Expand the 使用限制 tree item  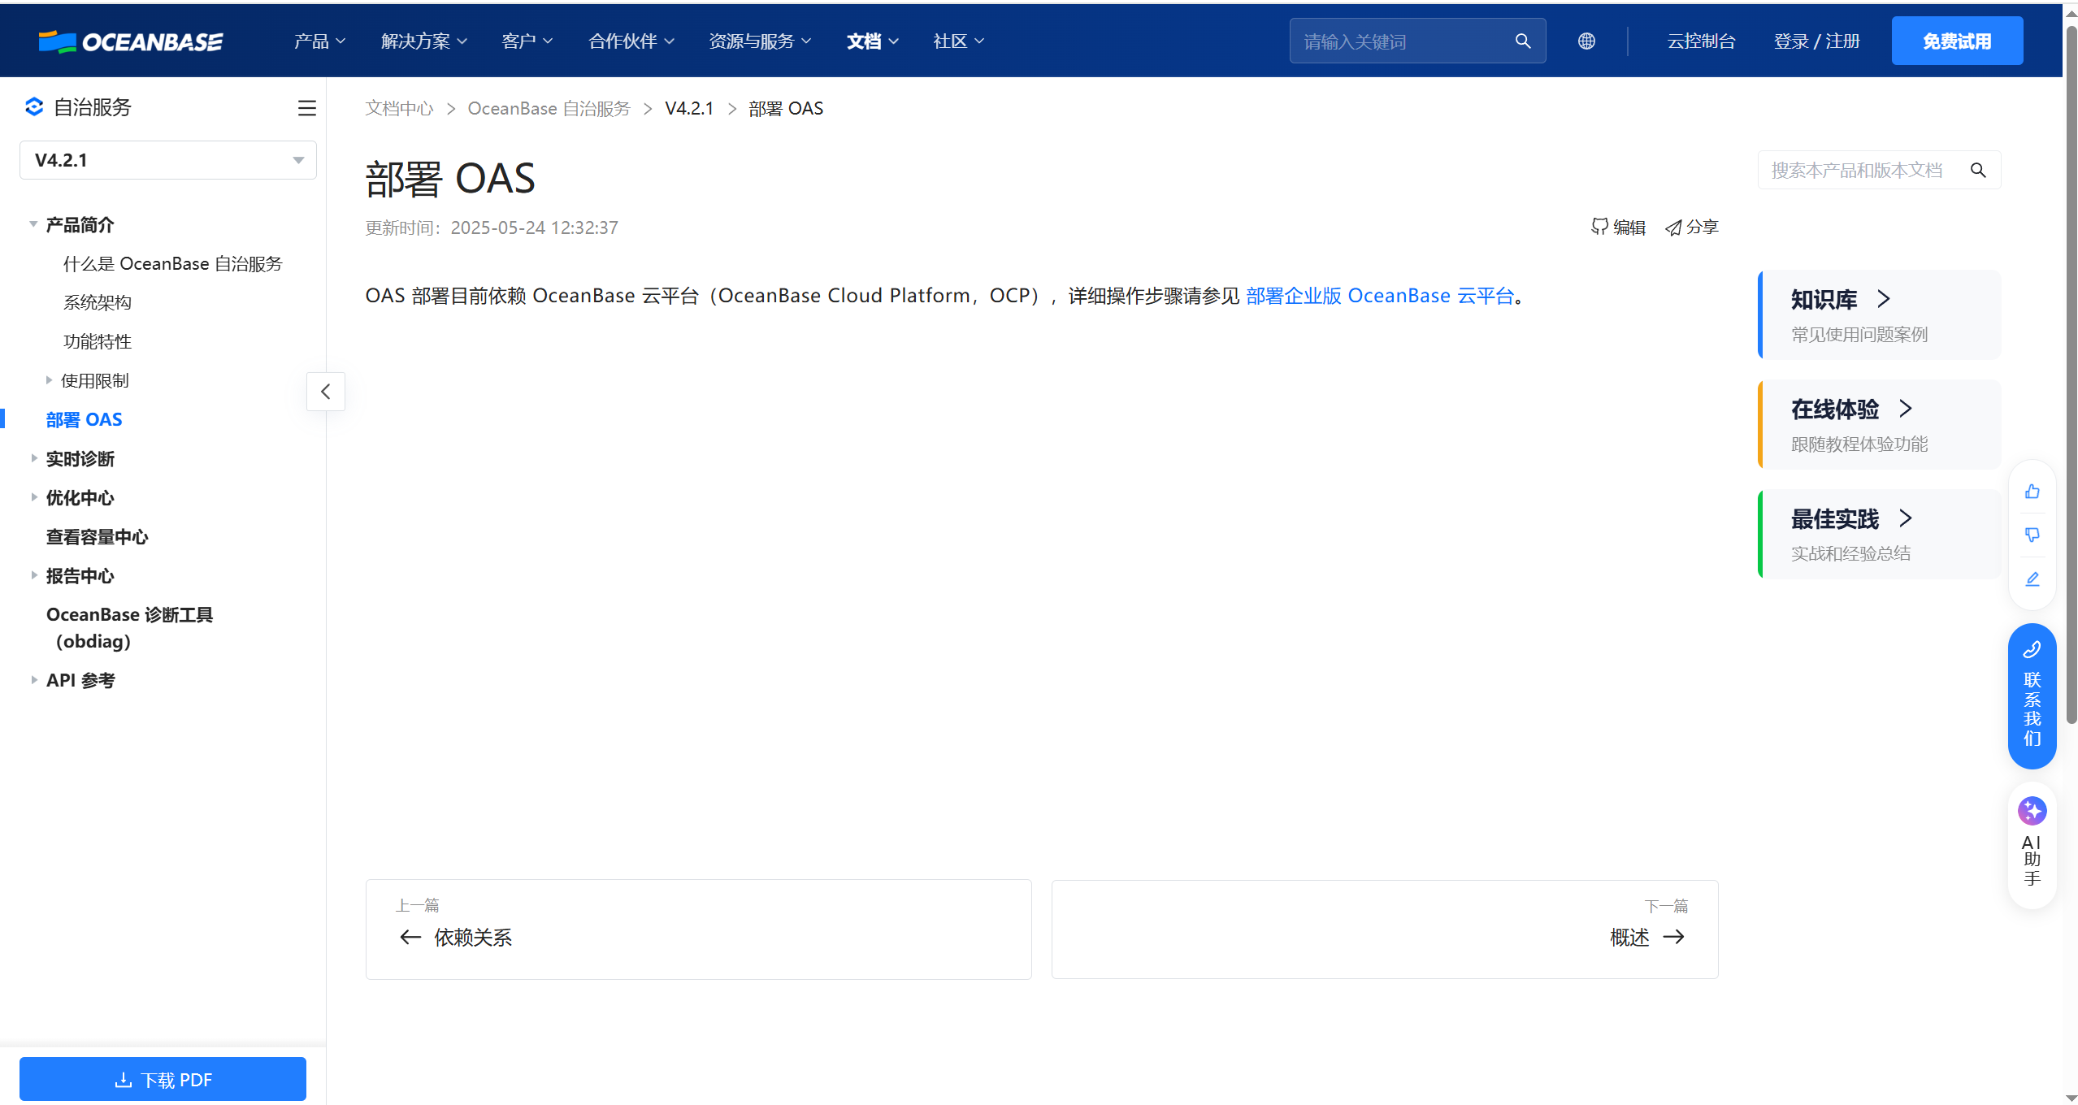(x=49, y=380)
